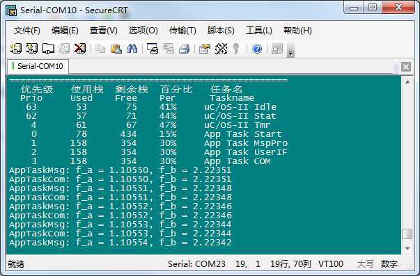Click the 15% value in terminal
The image size is (420, 276).
[x=168, y=134]
